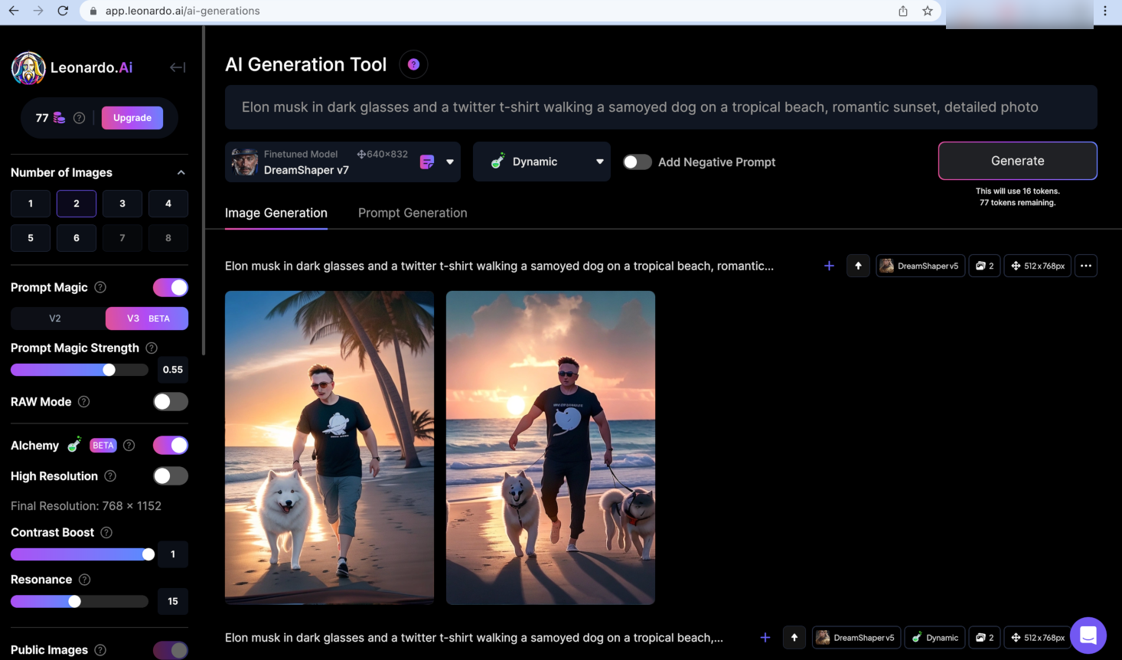
Task: Show Contrast Boost help icon
Action: [106, 532]
